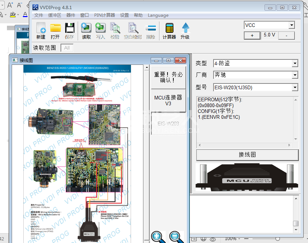Open the 型号 dropdown showing EIS-W203(1J35D)
The height and width of the screenshot is (243, 308).
294,87
